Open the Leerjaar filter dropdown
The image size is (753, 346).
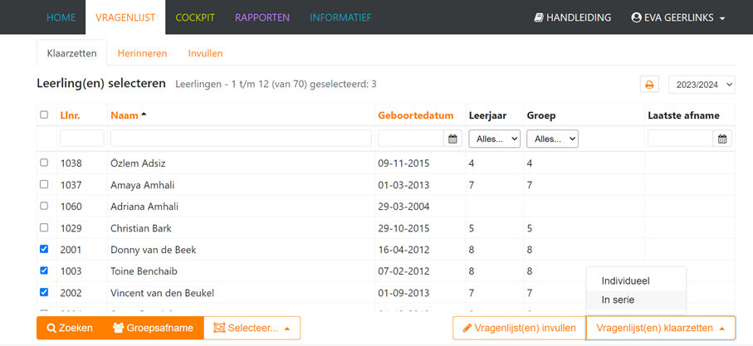pyautogui.click(x=495, y=139)
